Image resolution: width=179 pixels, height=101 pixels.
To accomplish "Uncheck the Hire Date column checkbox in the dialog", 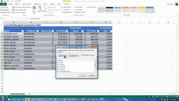I will point(58,69).
